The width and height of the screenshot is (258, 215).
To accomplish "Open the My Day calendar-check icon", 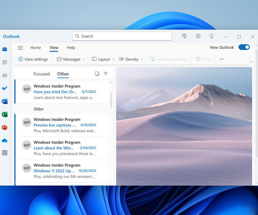I will (184, 36).
